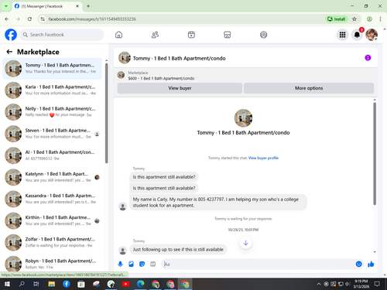Attach a photo file icon
This screenshot has width=387, height=290.
tap(131, 264)
